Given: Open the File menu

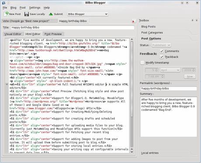Looking at the screenshot, I should [5, 8].
